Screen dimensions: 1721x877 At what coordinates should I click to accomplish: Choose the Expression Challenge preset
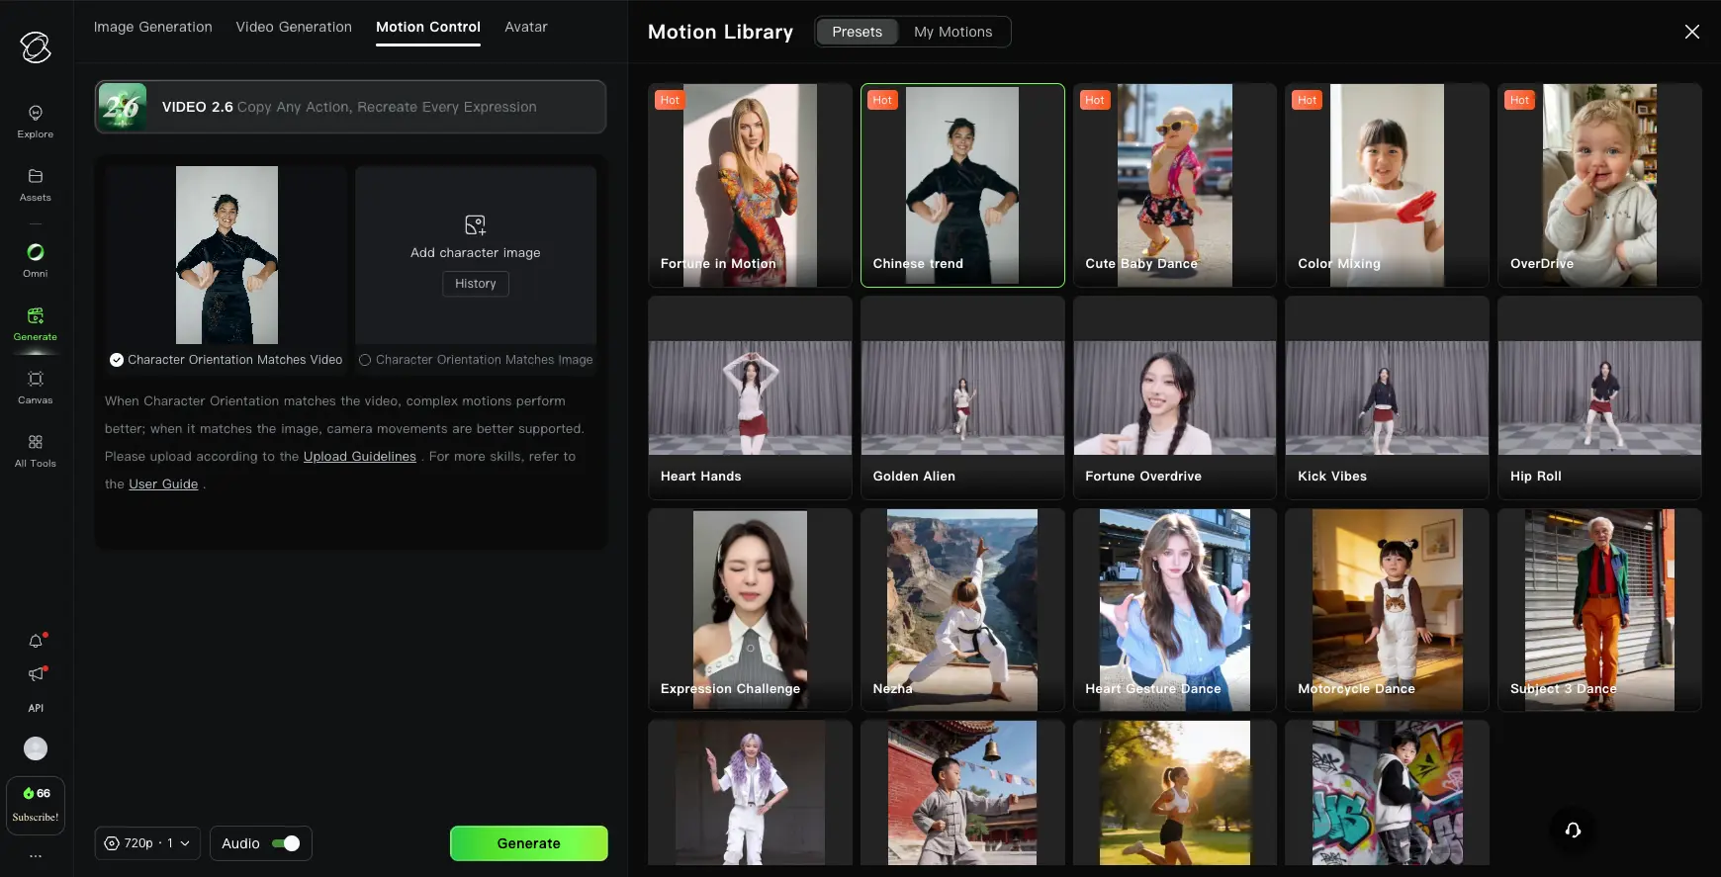click(750, 610)
